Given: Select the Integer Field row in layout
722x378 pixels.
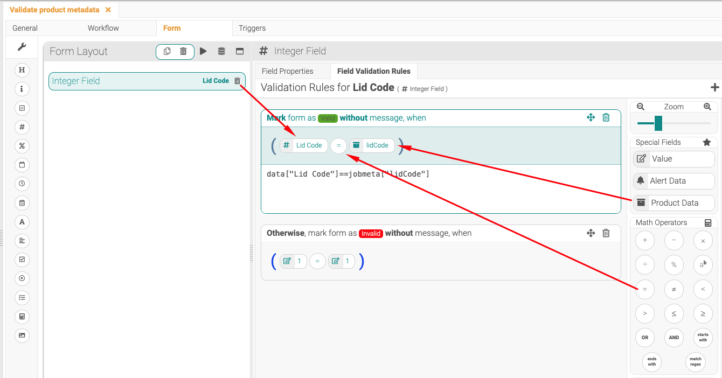Looking at the screenshot, I should (x=147, y=81).
